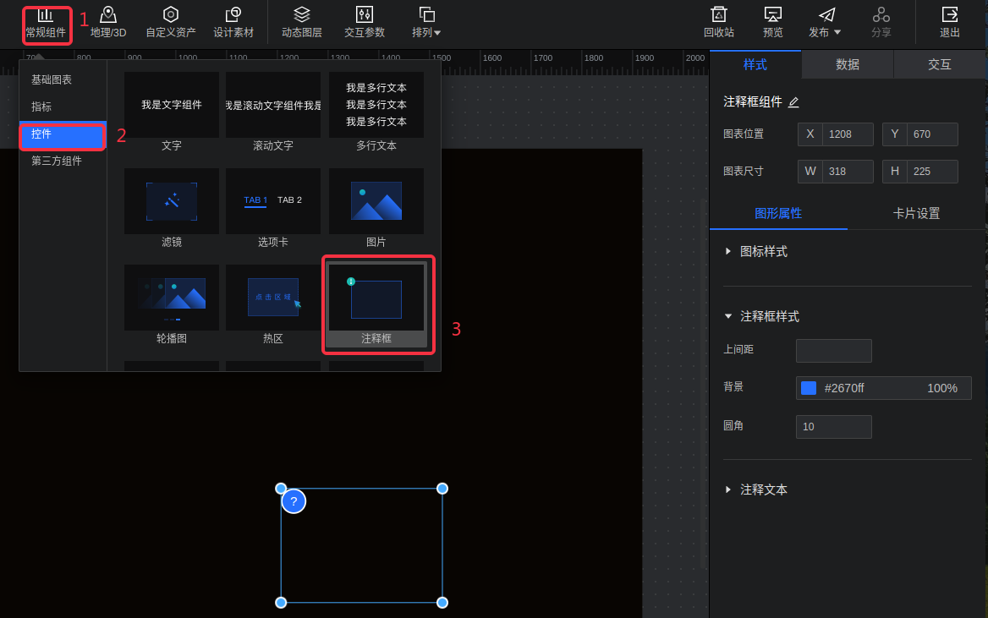988x618 pixels.
Task: Open the 发布 publish dropdown
Action: coord(826,23)
